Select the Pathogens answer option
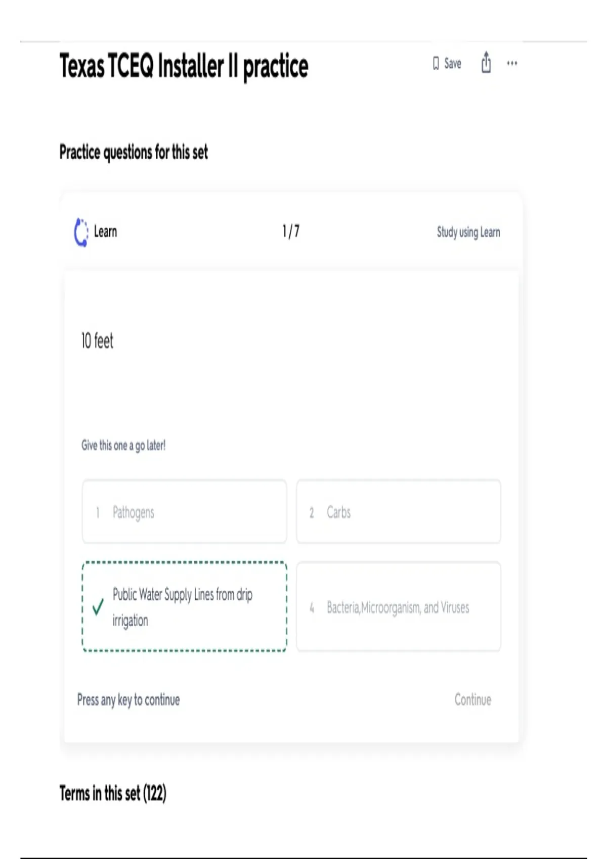 [x=184, y=512]
